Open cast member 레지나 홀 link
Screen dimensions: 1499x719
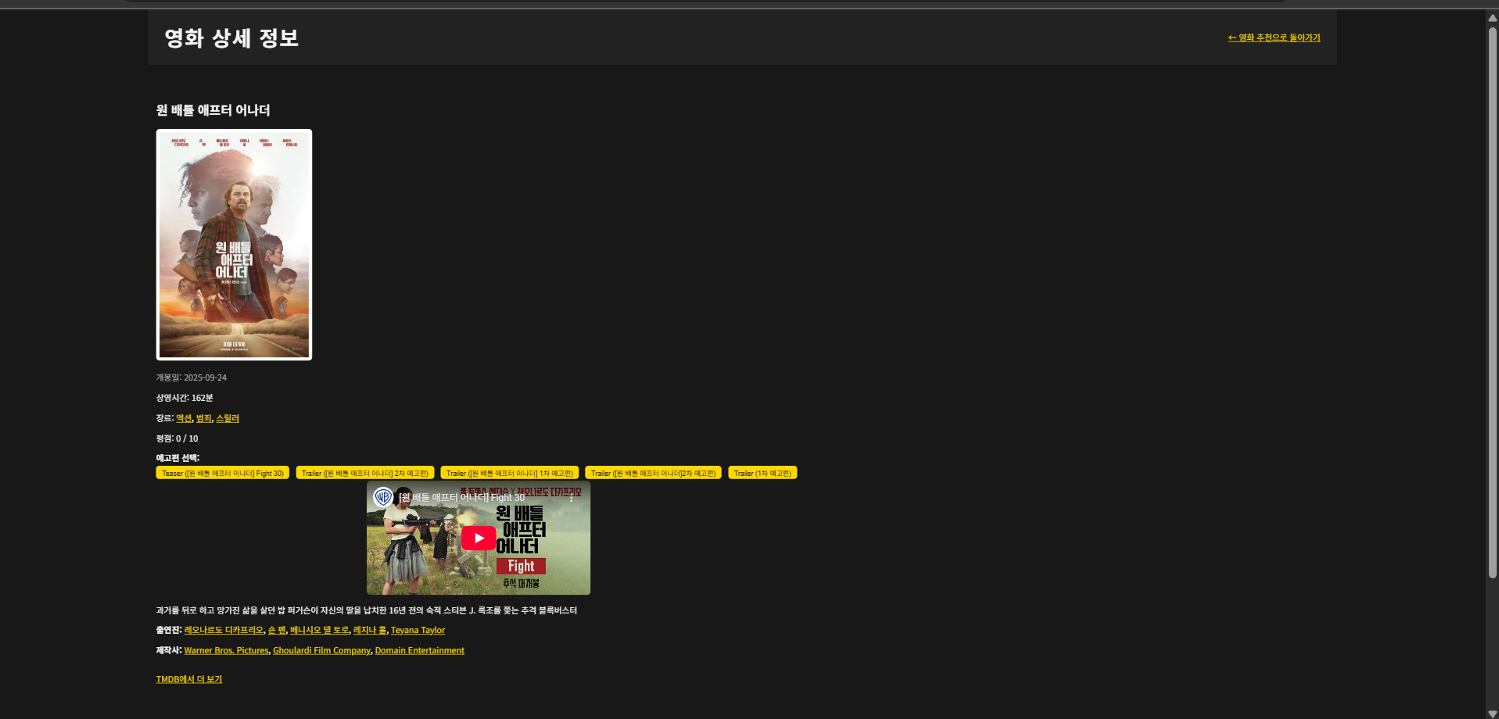pos(370,630)
